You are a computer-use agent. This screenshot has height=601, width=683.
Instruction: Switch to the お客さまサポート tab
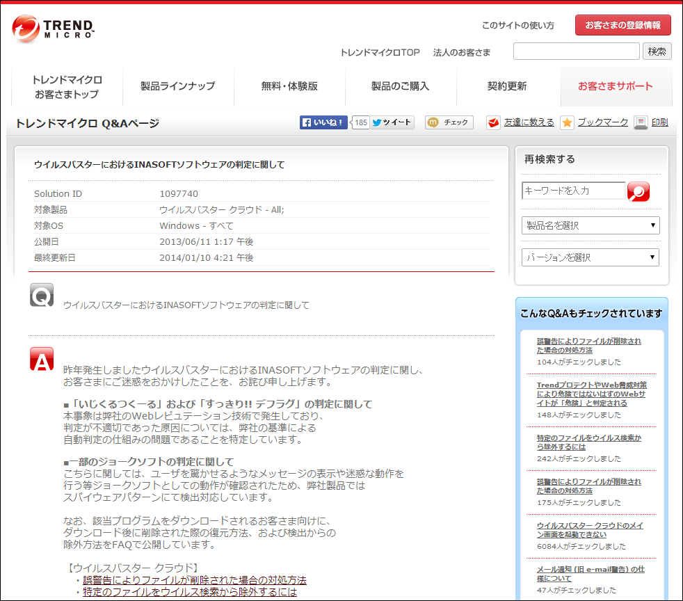pos(616,86)
